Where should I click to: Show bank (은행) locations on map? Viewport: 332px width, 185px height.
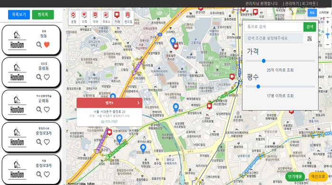click(x=73, y=18)
